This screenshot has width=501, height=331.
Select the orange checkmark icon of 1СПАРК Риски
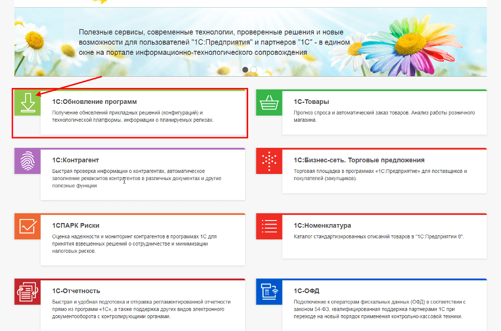pyautogui.click(x=28, y=226)
